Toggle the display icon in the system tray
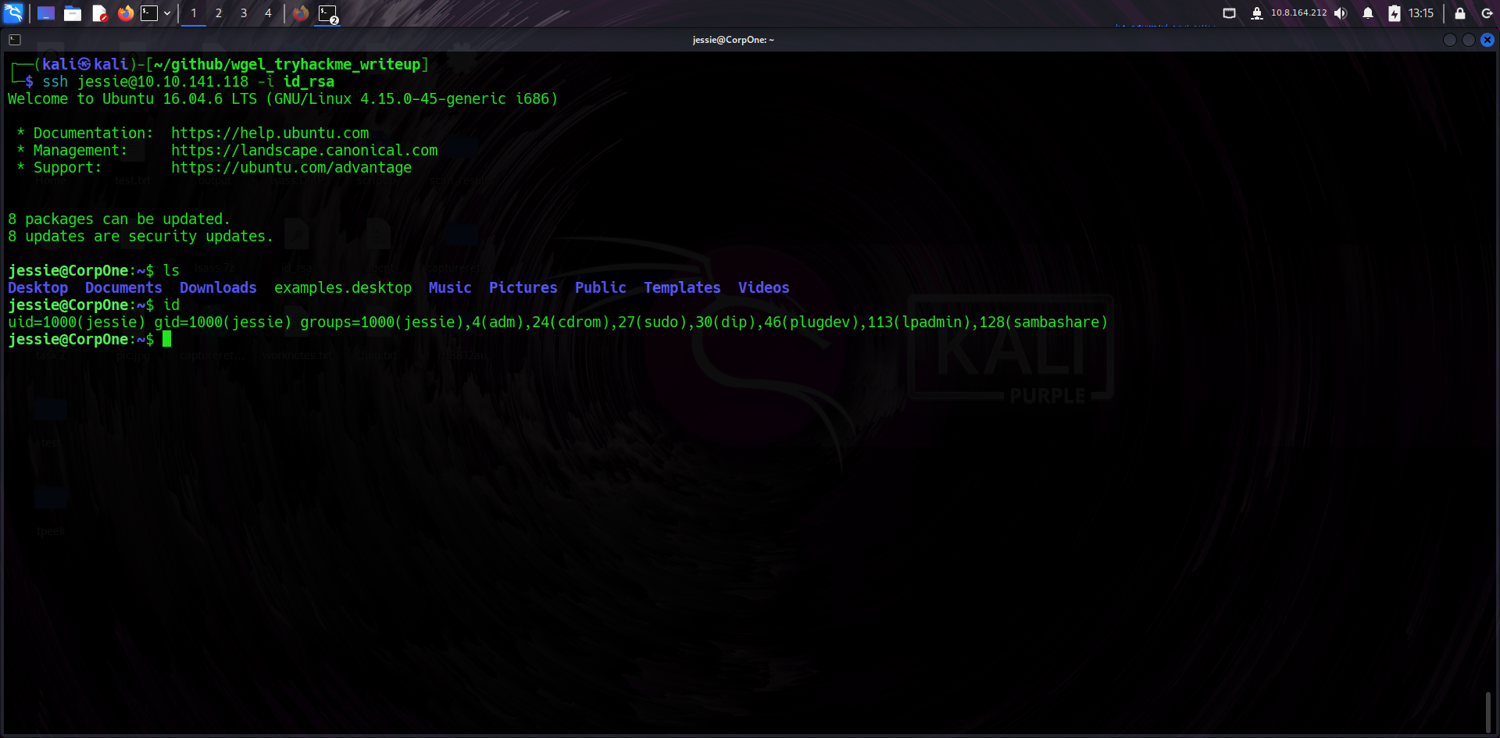The image size is (1500, 738). tap(1229, 13)
